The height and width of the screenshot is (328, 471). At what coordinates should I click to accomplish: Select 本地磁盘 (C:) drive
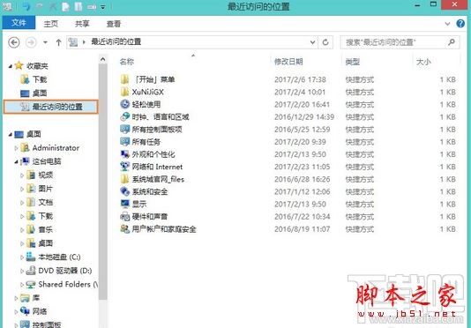pos(59,257)
